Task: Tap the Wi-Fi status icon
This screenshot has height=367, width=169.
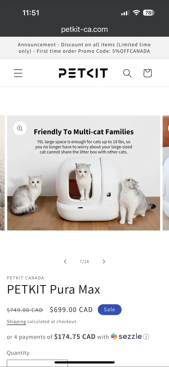Action: click(136, 13)
